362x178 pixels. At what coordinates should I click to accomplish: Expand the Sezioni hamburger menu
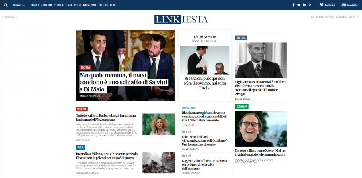[19, 5]
